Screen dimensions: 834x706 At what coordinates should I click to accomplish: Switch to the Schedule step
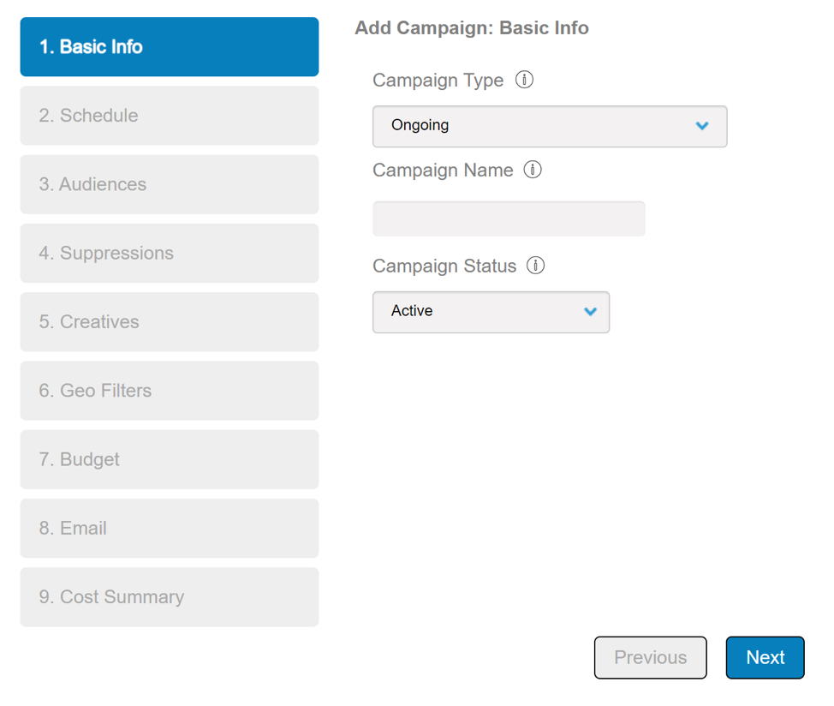169,116
